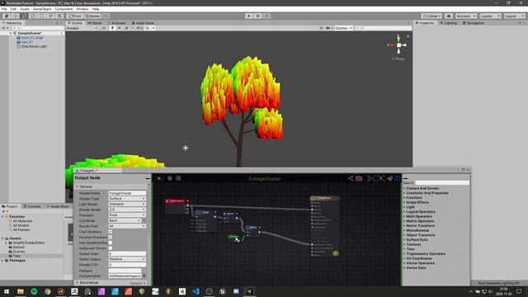Open Precision dropdown
The height and width of the screenshot is (297, 528).
(127, 214)
